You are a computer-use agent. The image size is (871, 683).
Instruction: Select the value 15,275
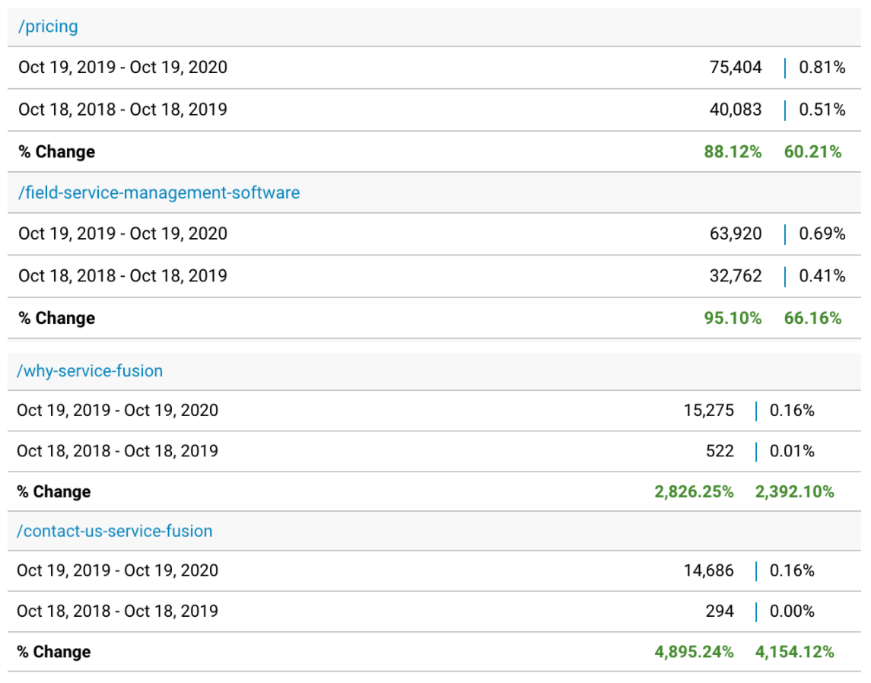click(x=709, y=411)
